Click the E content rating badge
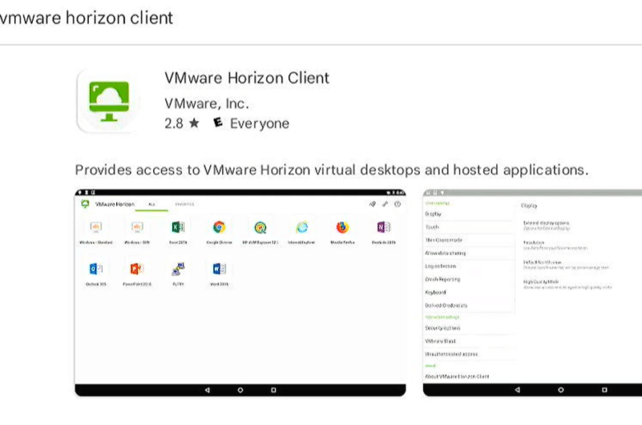642x425 pixels. tap(218, 123)
